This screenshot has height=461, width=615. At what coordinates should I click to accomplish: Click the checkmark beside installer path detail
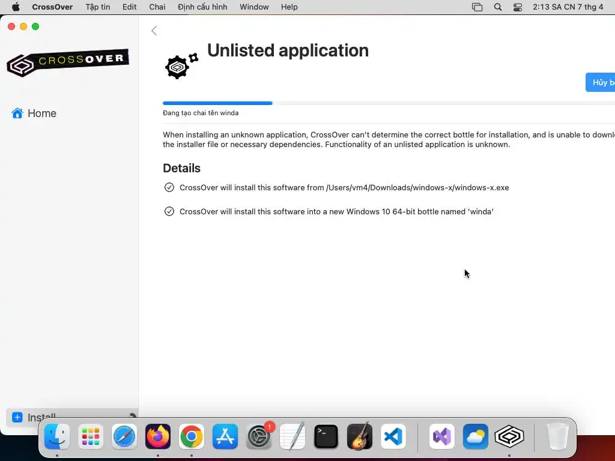click(169, 187)
